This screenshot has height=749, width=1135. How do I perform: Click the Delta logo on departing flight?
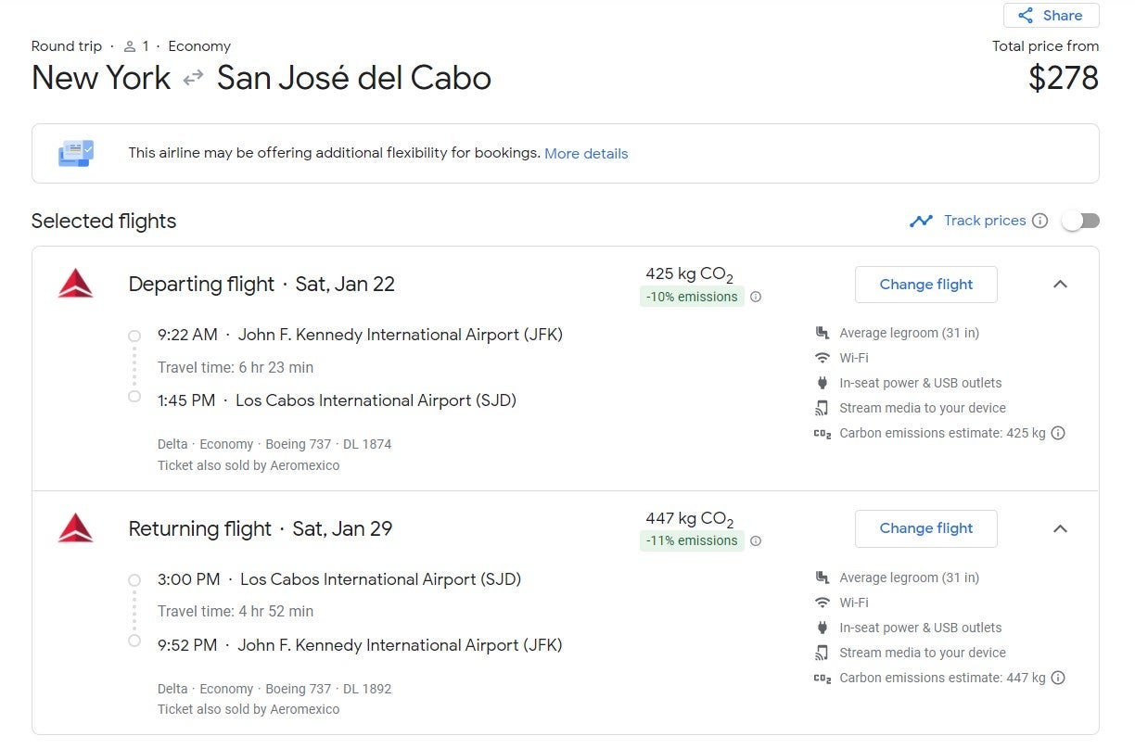76,284
